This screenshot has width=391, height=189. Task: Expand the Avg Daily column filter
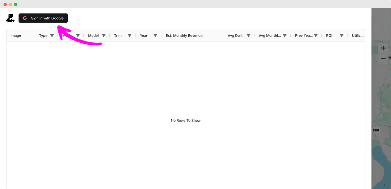pyautogui.click(x=248, y=35)
